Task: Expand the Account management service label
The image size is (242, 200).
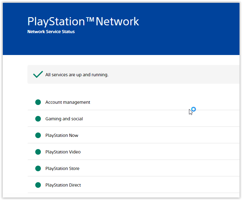Action: point(68,102)
